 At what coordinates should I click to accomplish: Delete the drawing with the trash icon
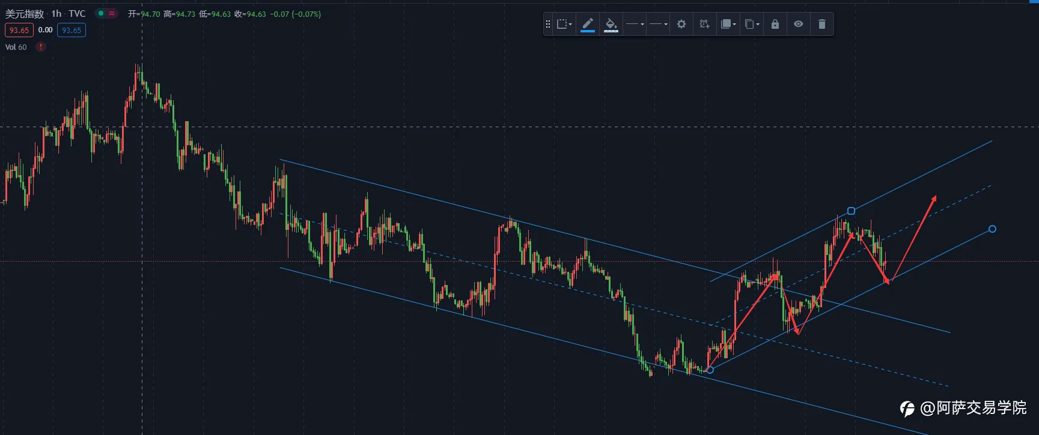pos(822,24)
